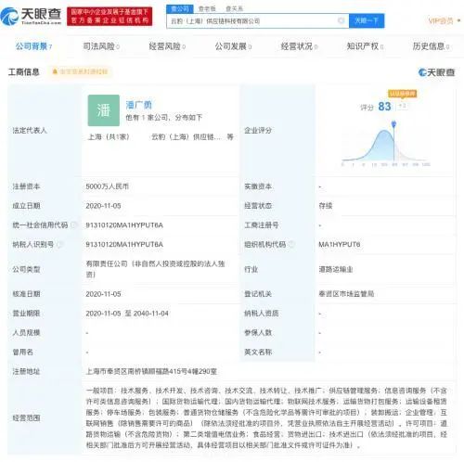Click the 核准日期 value 2020-11-05
The height and width of the screenshot is (462, 464).
[x=103, y=294]
